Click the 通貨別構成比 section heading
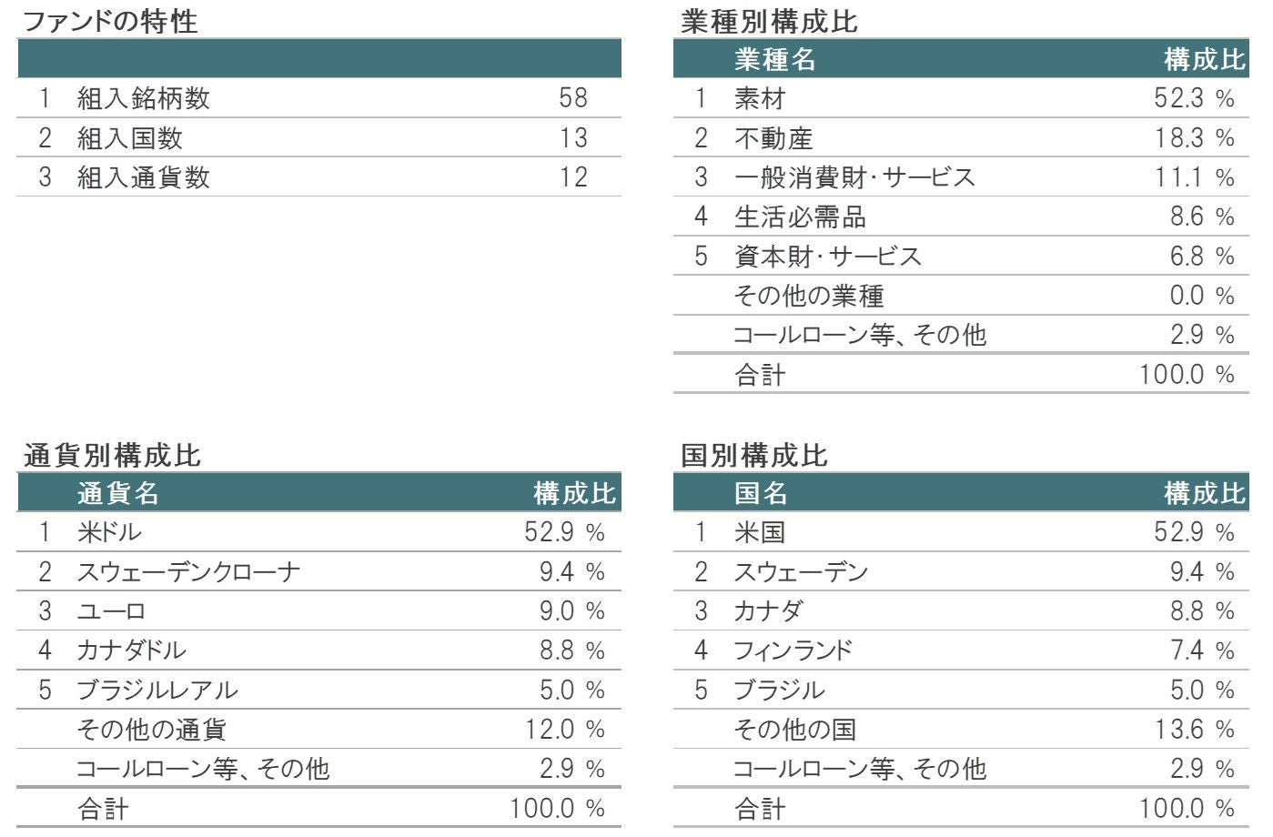This screenshot has width=1273, height=837. [112, 455]
